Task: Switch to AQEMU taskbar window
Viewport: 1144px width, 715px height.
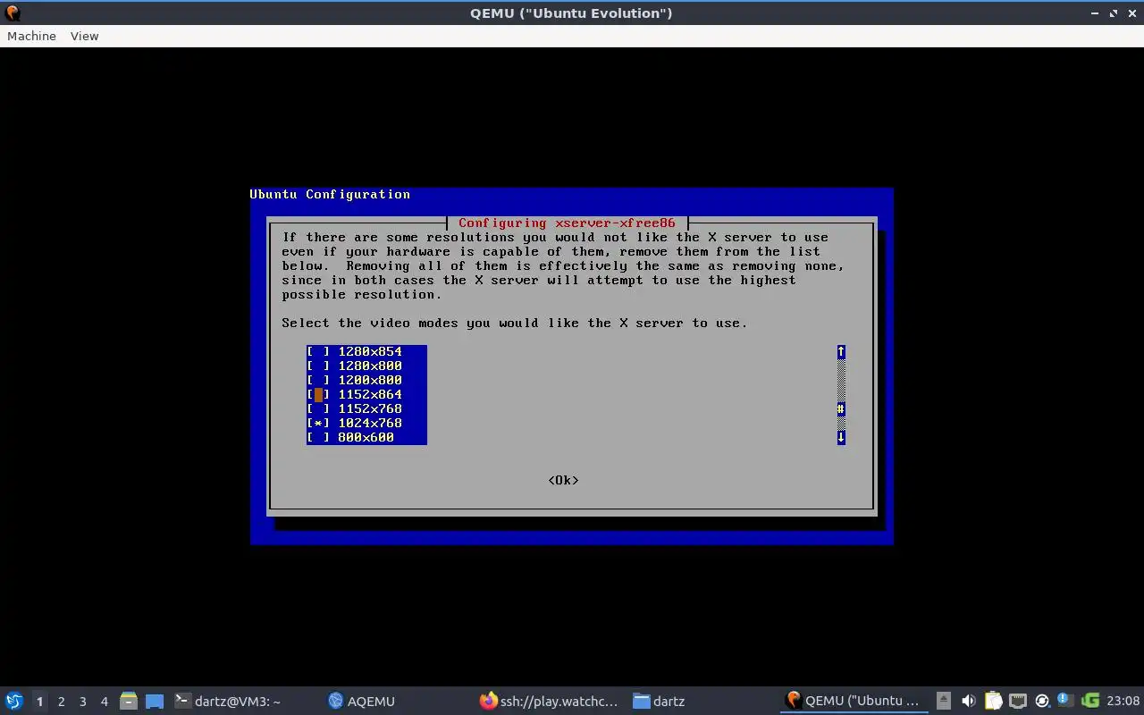Action: click(x=362, y=701)
